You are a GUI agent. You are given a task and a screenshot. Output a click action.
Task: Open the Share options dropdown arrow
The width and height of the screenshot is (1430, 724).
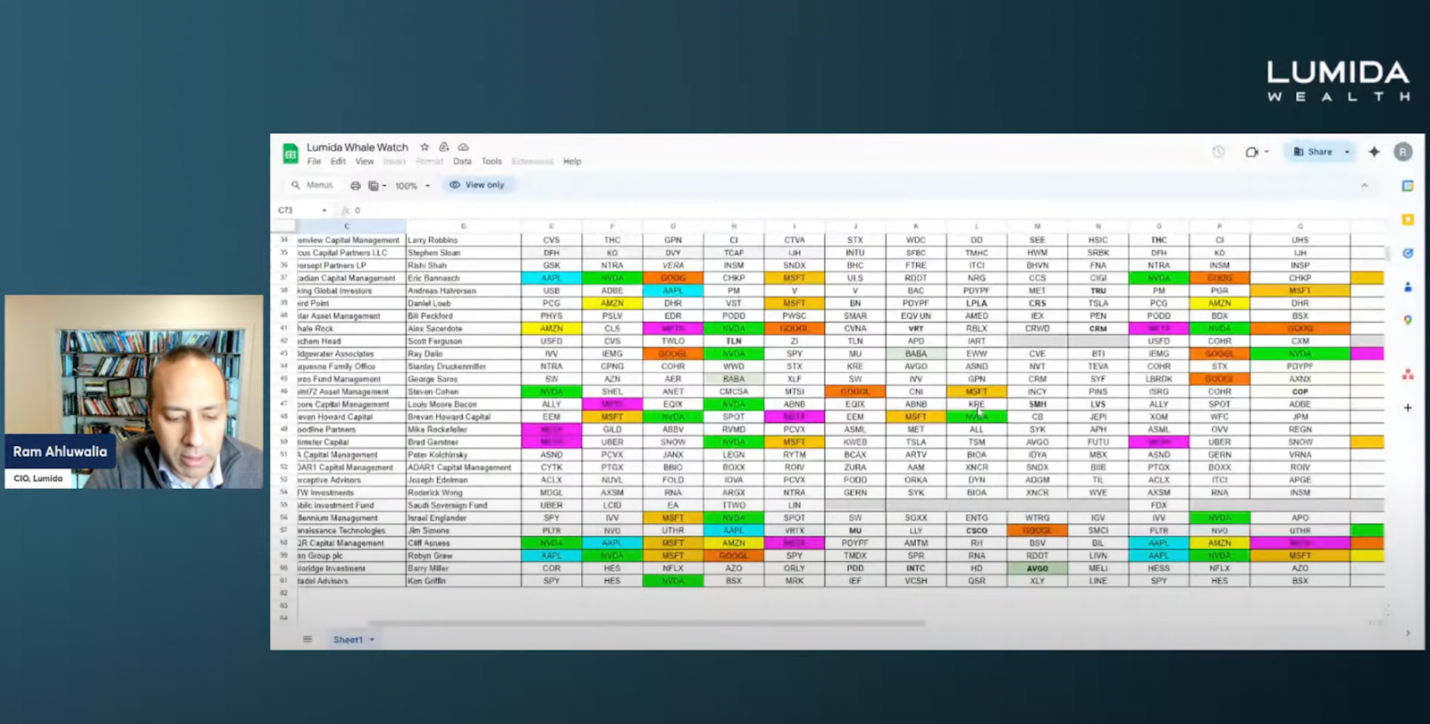1347,152
